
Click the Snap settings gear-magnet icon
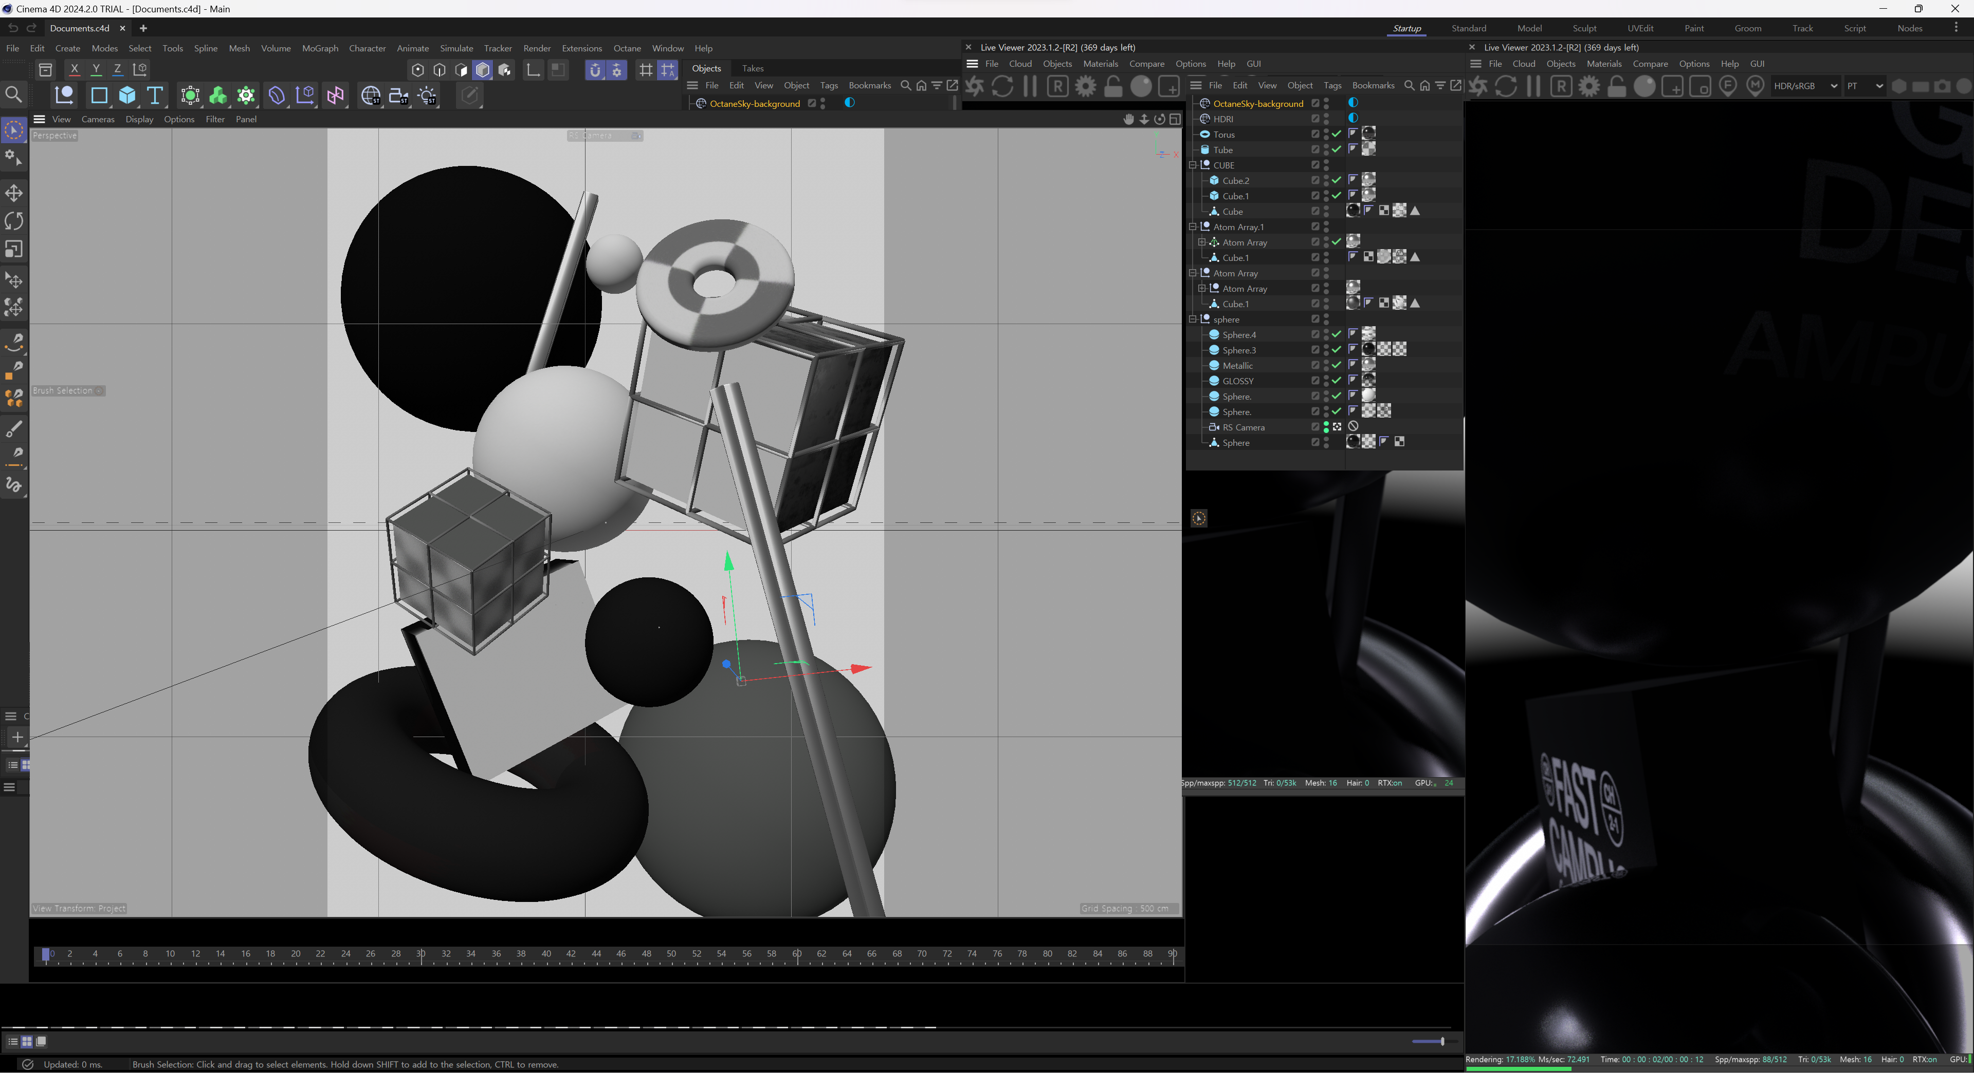[x=617, y=70]
